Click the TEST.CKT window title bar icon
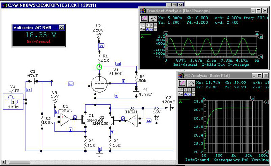271x166 pixels. 5,5
